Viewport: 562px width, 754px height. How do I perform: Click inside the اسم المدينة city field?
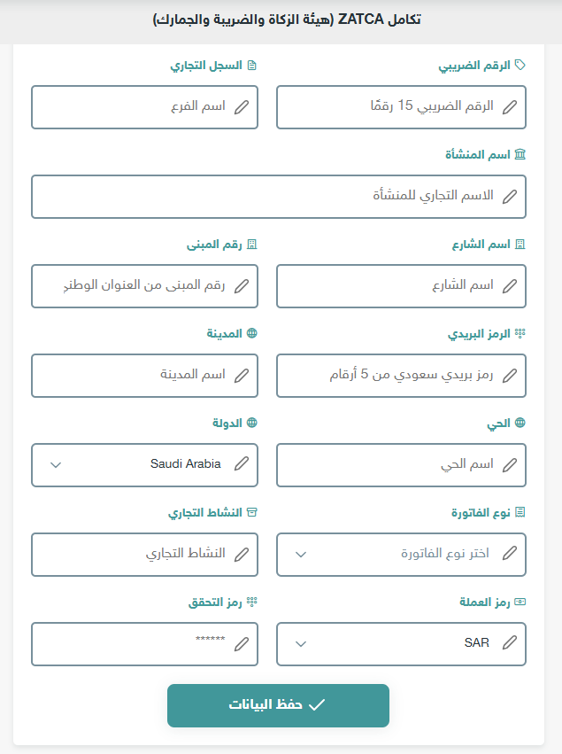click(x=145, y=376)
